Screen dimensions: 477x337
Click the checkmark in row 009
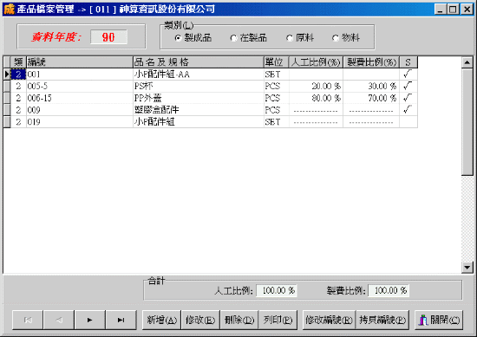[x=408, y=109]
